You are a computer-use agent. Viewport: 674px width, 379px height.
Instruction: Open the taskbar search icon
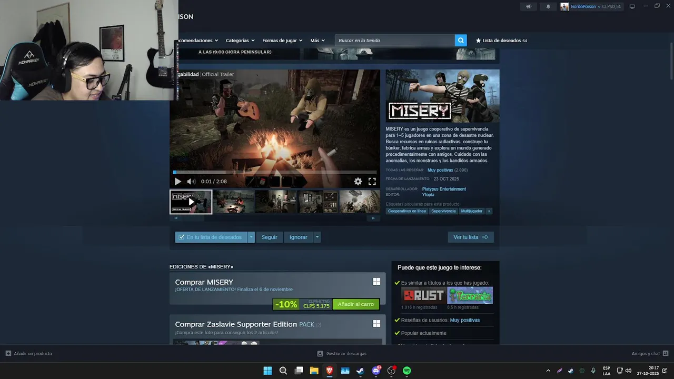click(283, 371)
